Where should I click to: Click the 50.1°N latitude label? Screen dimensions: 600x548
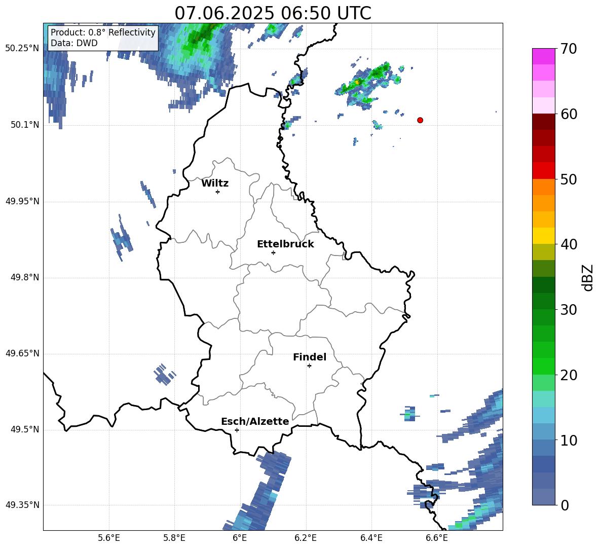point(25,125)
